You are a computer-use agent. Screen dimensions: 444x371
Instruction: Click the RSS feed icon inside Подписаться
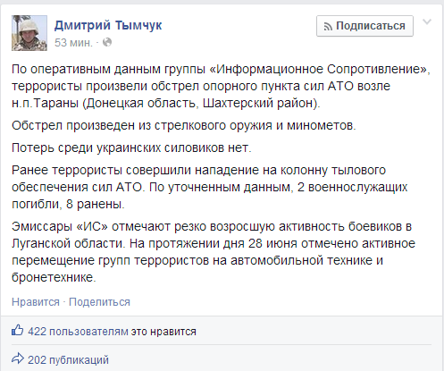click(x=328, y=27)
